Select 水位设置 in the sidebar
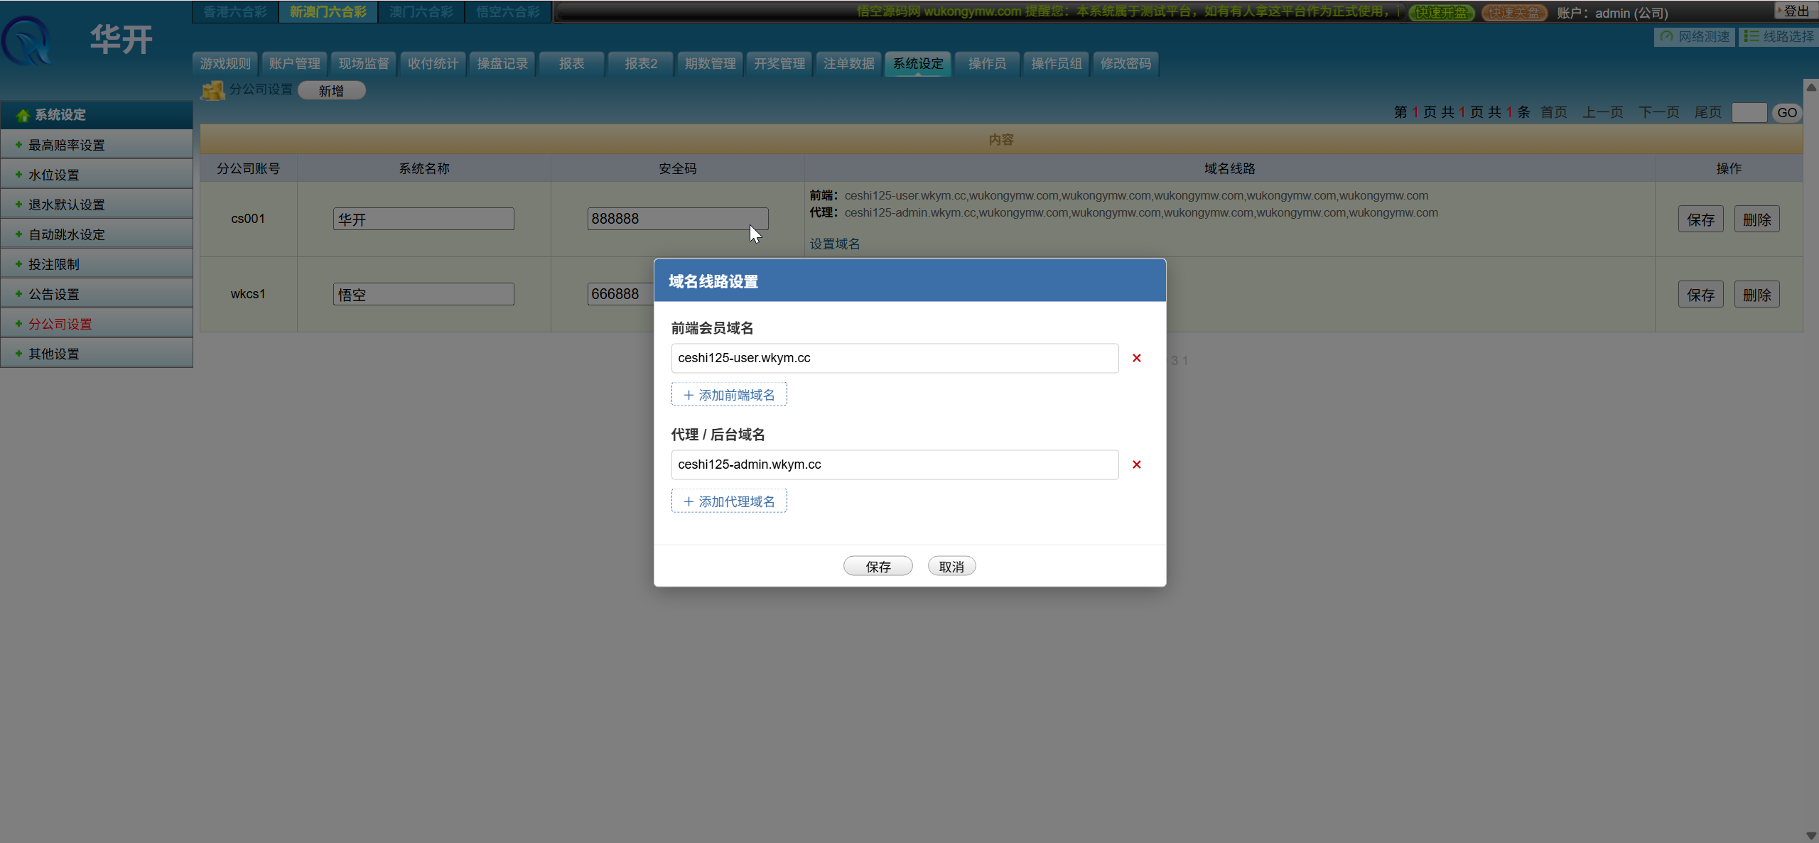The height and width of the screenshot is (843, 1819). click(x=97, y=175)
